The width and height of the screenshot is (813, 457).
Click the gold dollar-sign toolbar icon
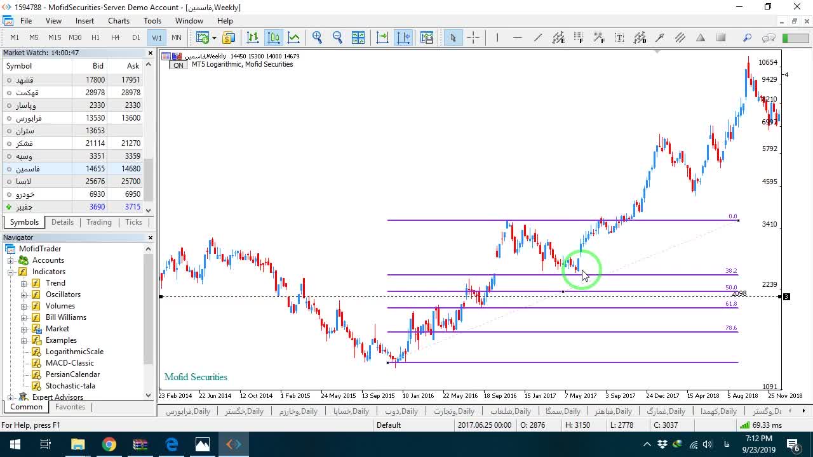[229, 37]
